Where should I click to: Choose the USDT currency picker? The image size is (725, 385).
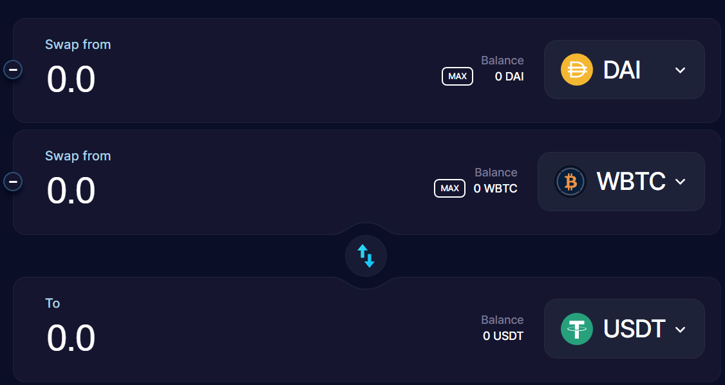pos(624,329)
